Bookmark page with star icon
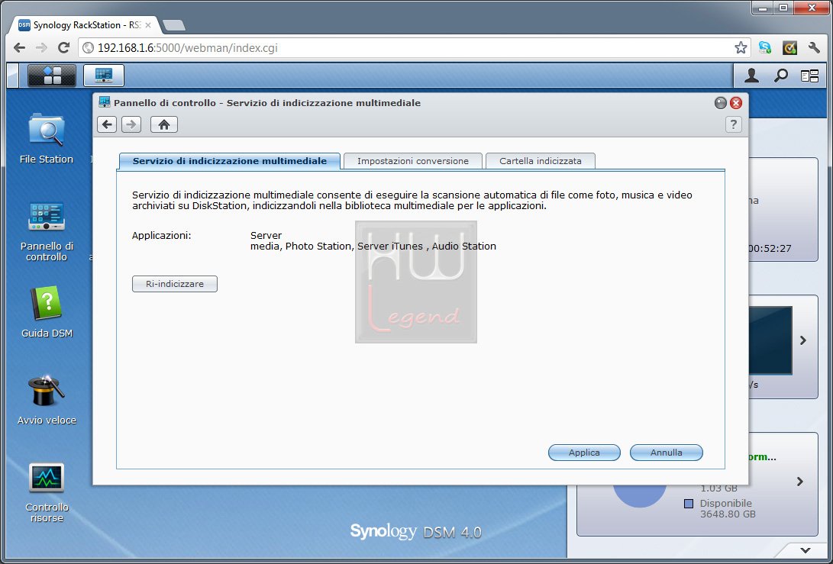 coord(741,48)
